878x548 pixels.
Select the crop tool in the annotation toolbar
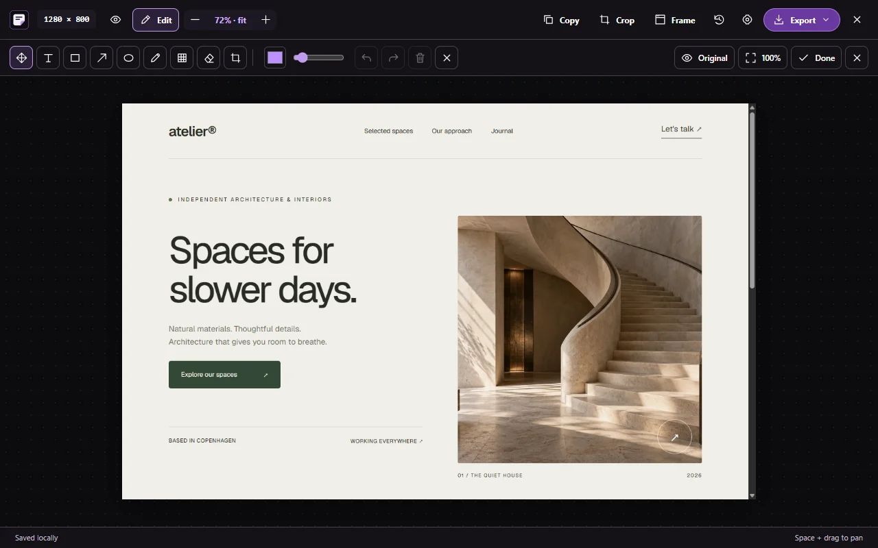click(235, 58)
